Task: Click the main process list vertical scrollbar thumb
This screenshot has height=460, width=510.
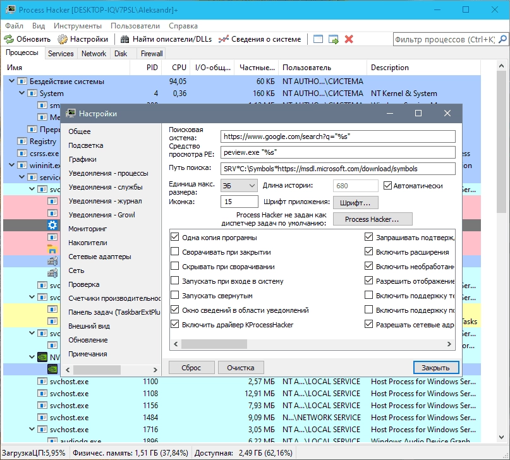Action: point(501,142)
